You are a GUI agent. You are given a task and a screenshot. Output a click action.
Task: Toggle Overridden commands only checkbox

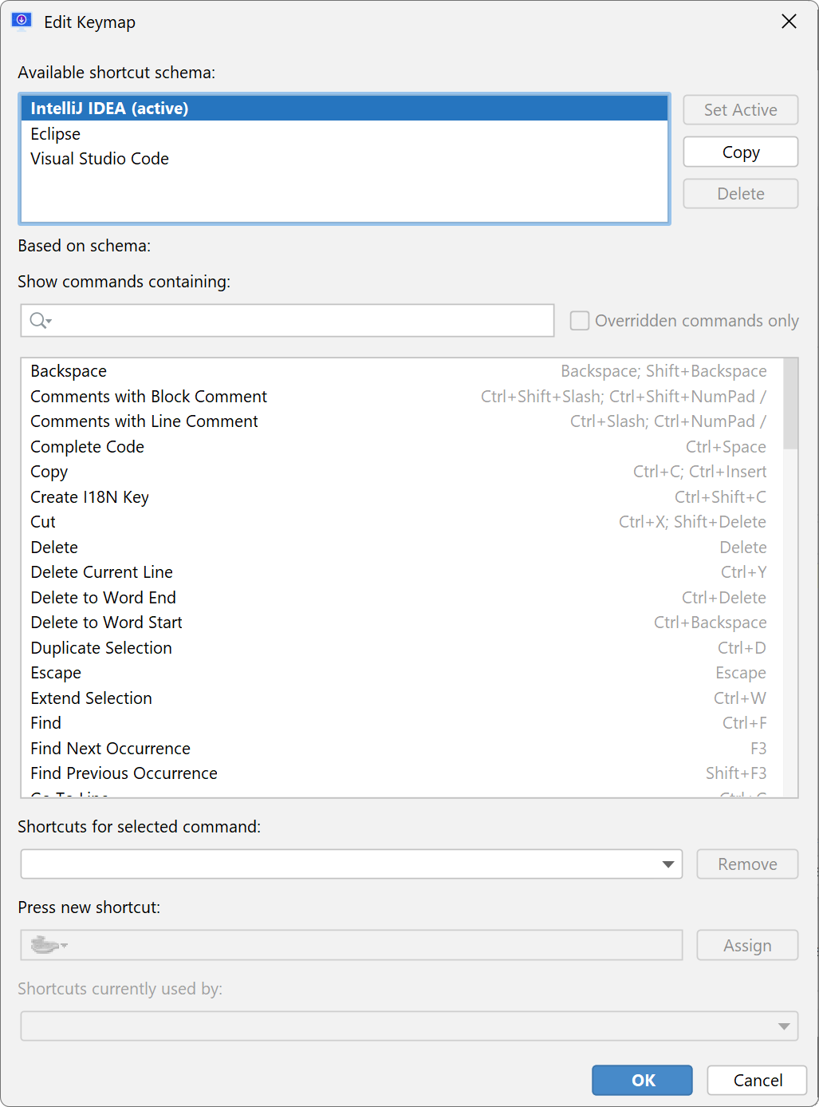coord(580,321)
